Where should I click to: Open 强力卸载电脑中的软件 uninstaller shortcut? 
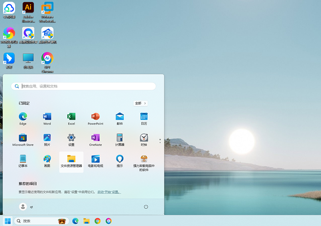144,163
